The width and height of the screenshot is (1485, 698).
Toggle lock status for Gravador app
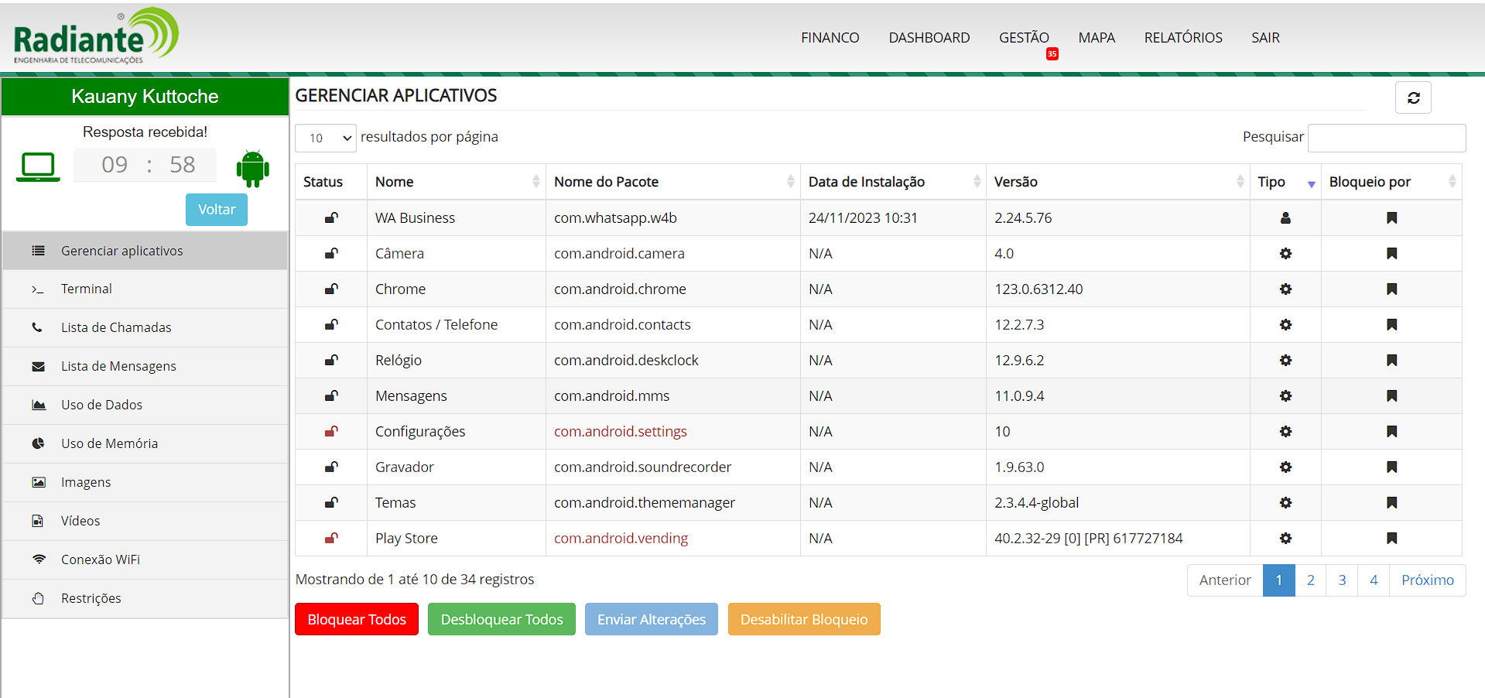pyautogui.click(x=331, y=467)
